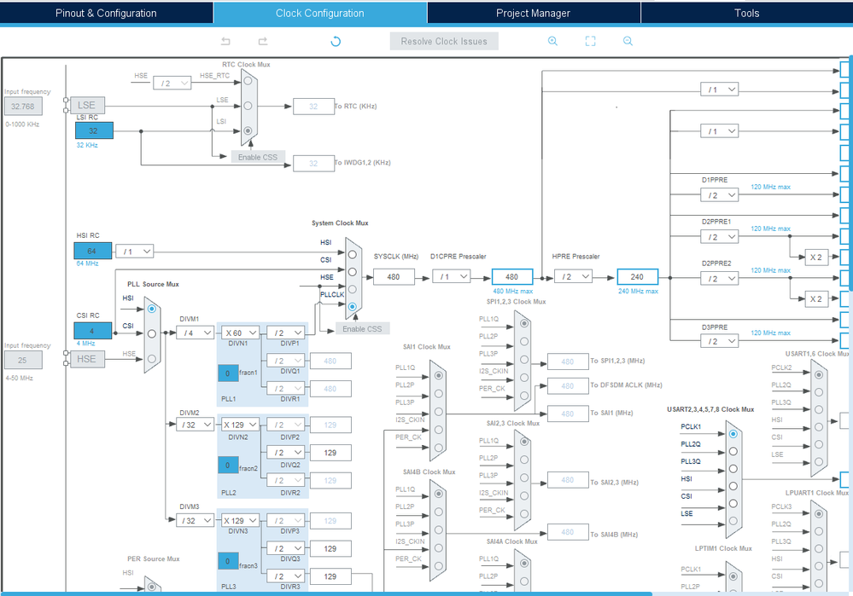Switch to Pinout & Configuration tab
853x596 pixels.
pos(106,13)
